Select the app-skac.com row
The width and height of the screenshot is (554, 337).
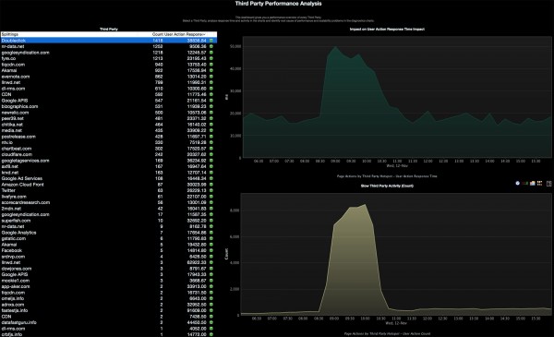[x=108, y=286]
